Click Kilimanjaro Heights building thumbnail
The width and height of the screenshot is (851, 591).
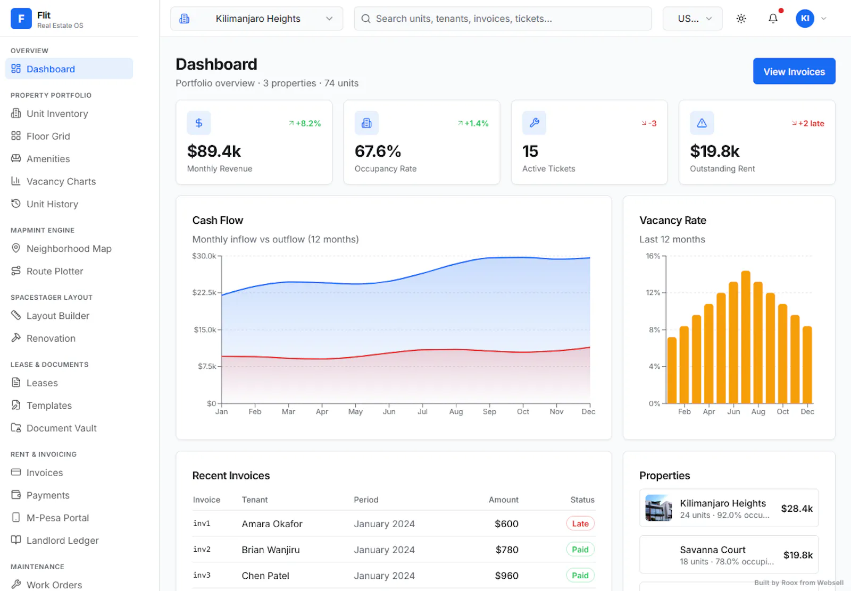click(658, 508)
